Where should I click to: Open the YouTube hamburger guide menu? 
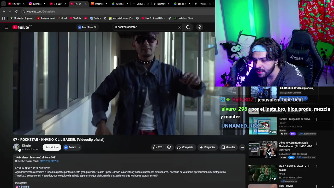click(6, 27)
